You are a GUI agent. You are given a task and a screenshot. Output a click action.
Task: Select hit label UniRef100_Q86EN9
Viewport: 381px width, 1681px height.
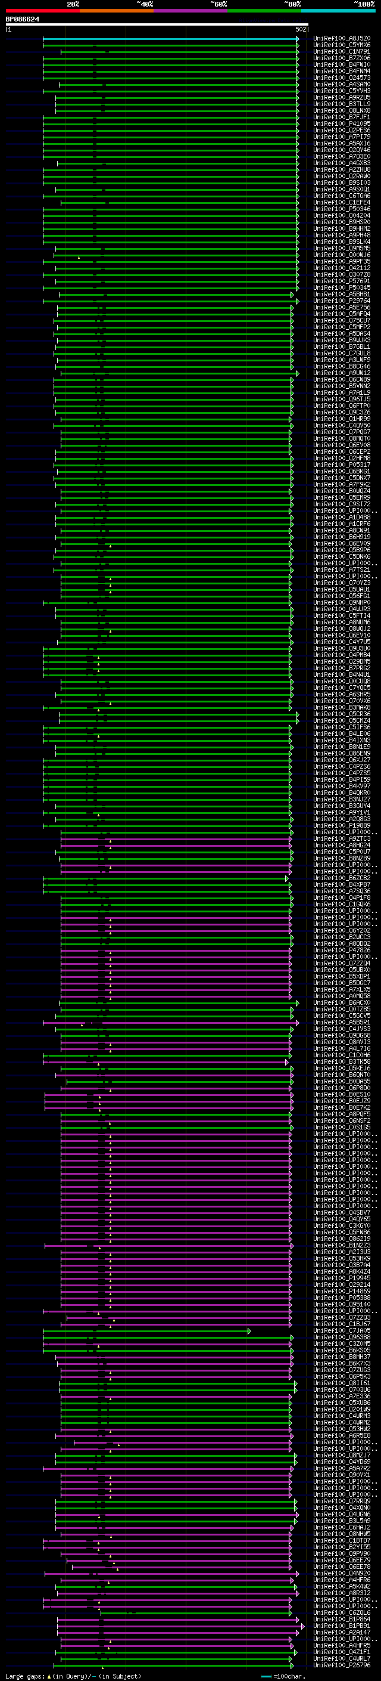(341, 754)
